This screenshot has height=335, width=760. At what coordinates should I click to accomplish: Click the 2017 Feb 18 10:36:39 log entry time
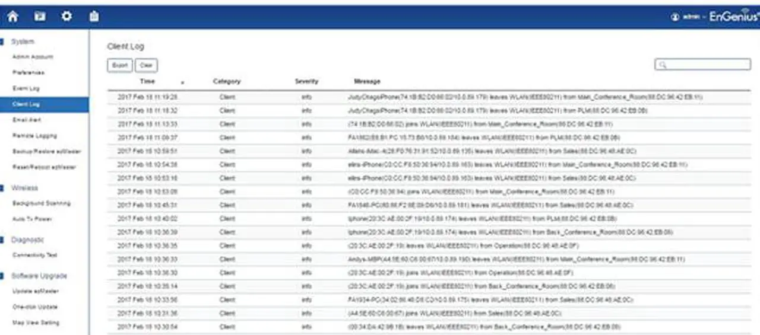click(147, 232)
